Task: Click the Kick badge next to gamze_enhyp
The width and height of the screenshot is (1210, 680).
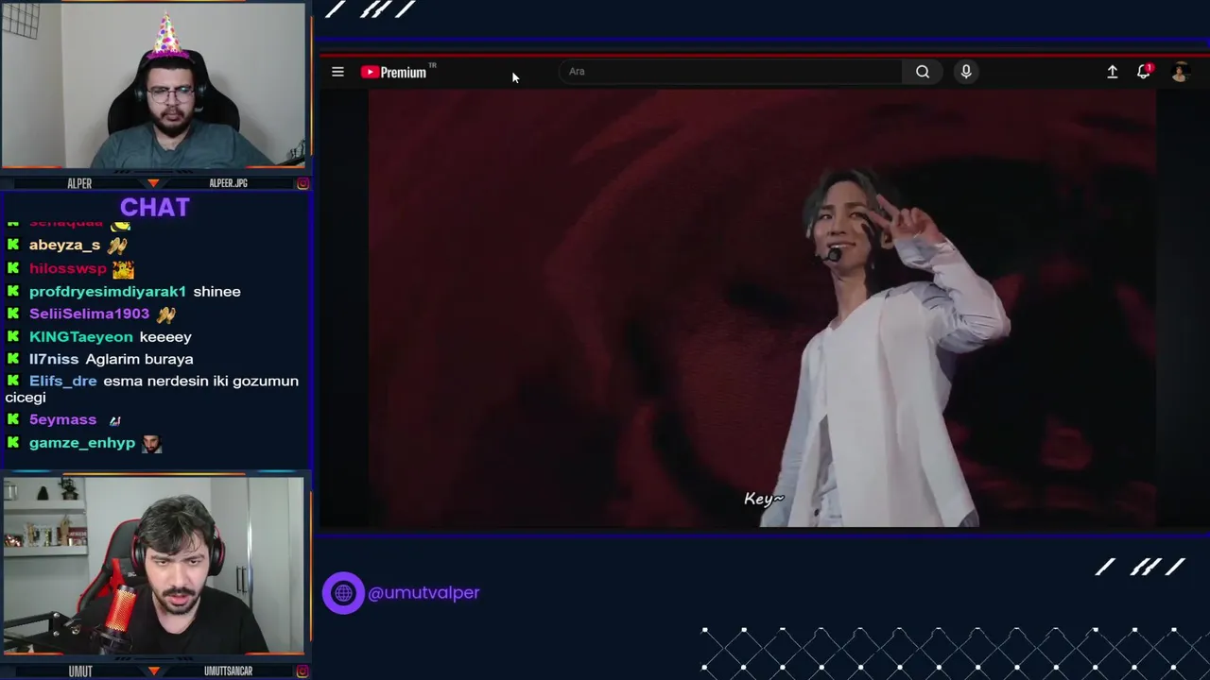Action: (x=13, y=443)
